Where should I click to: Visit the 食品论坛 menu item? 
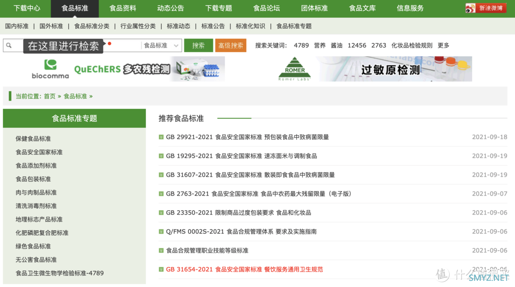(267, 8)
